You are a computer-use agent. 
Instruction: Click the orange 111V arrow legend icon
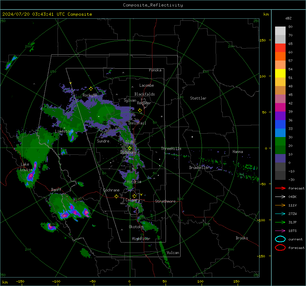(x=280, y=205)
